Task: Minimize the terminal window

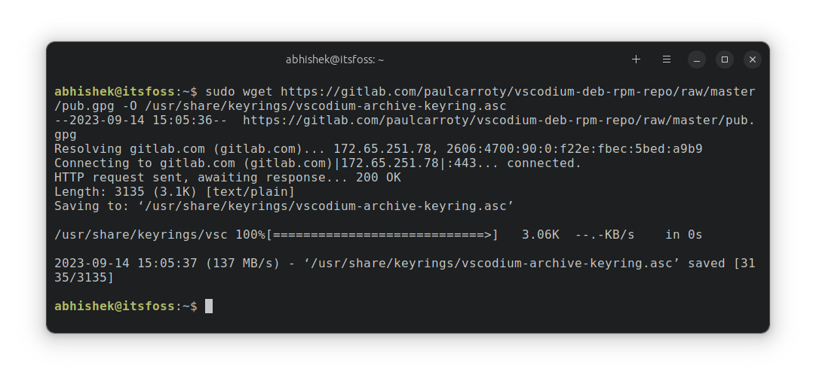Action: click(x=696, y=59)
